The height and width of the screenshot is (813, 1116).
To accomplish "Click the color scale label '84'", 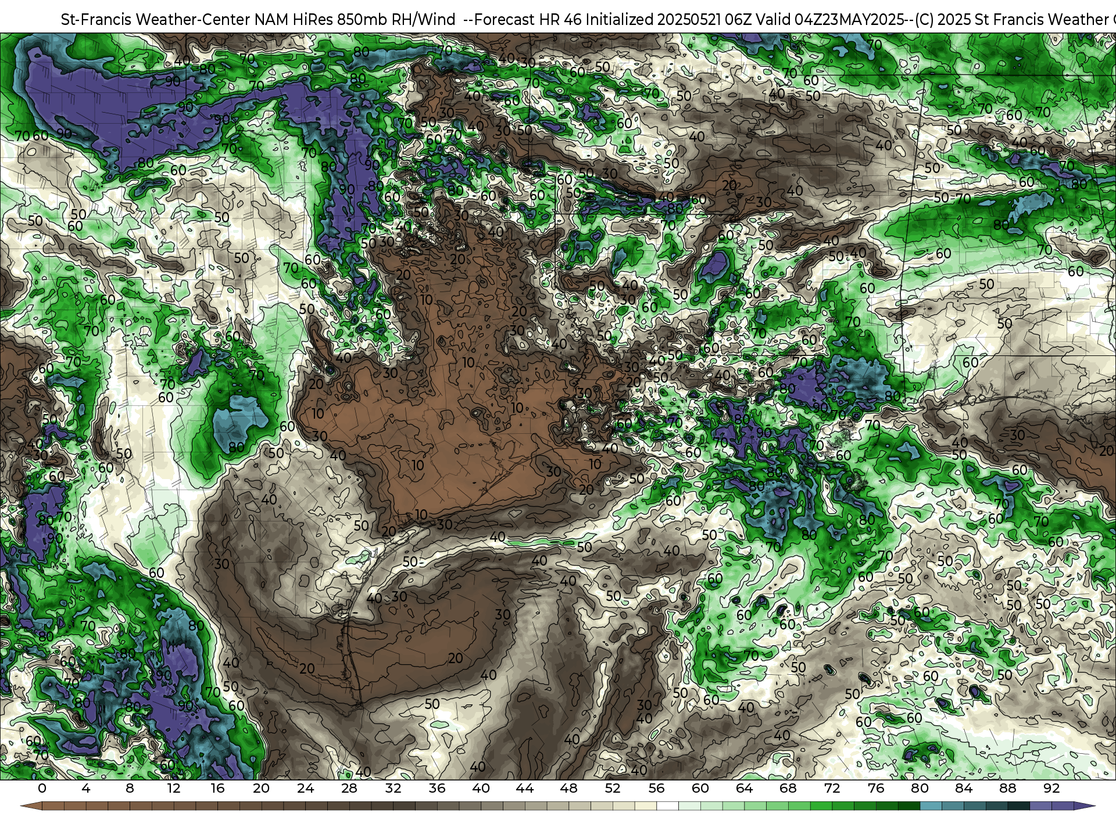I will 964,789.
